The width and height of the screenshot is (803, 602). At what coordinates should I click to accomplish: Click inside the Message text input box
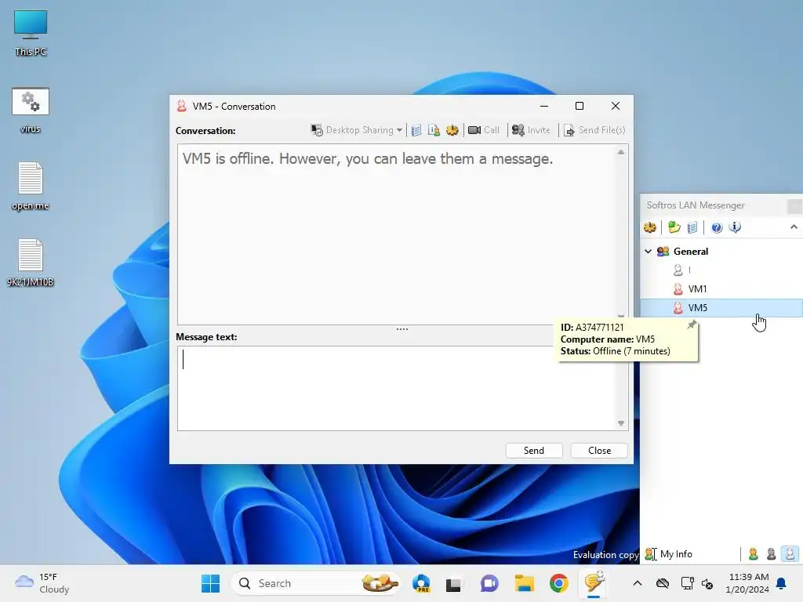point(397,388)
